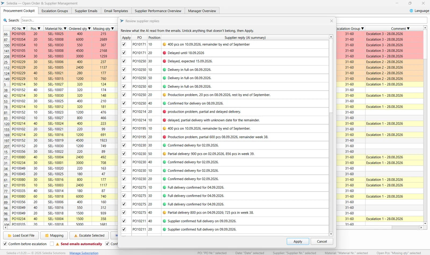Click the Load Excel File folder icon
The image size is (430, 255).
(x=10, y=236)
